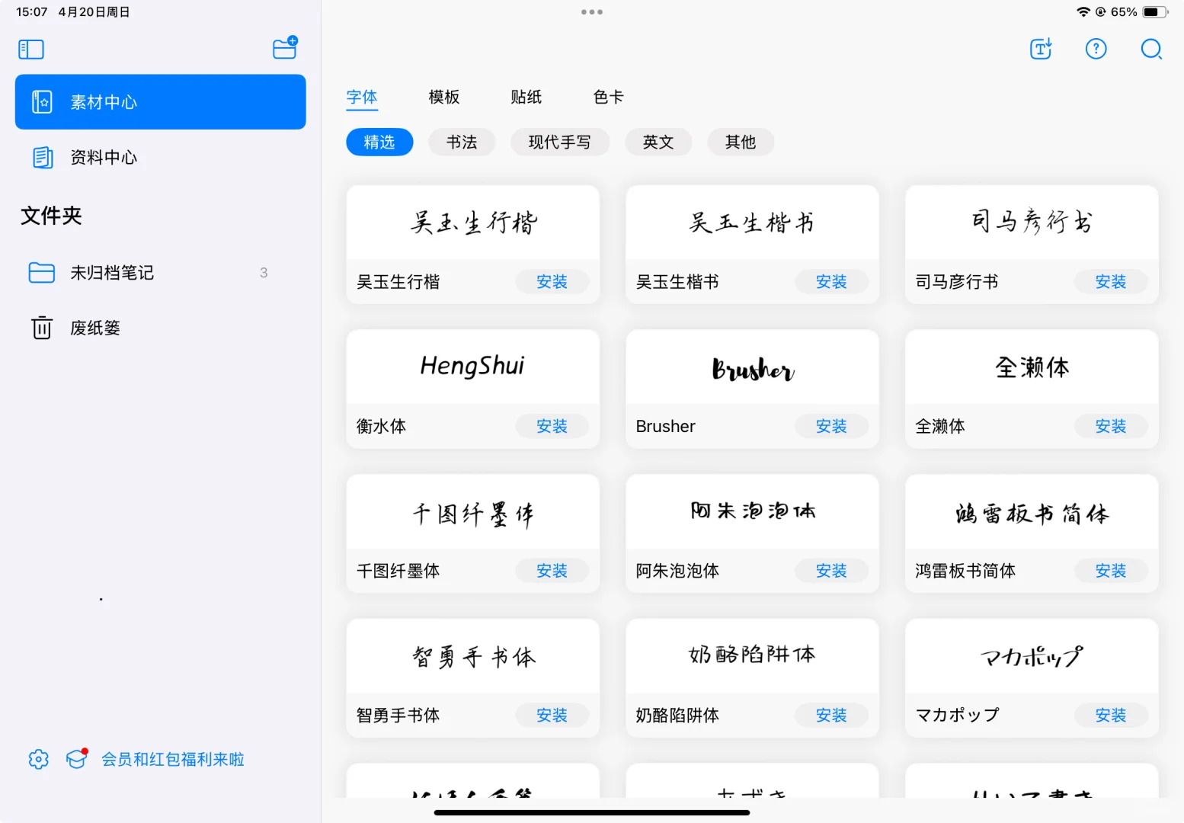Install the マカポップ font
1184x823 pixels.
(x=1112, y=716)
